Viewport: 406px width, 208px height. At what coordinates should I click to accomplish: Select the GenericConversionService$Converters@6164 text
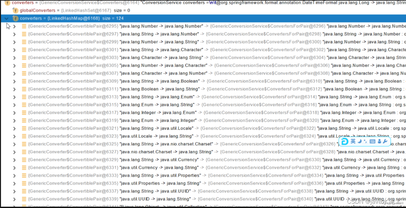[89, 3]
